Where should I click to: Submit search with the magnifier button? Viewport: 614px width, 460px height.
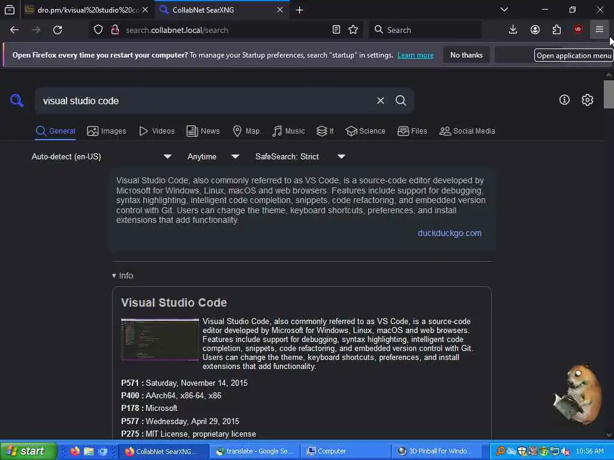[x=401, y=101]
